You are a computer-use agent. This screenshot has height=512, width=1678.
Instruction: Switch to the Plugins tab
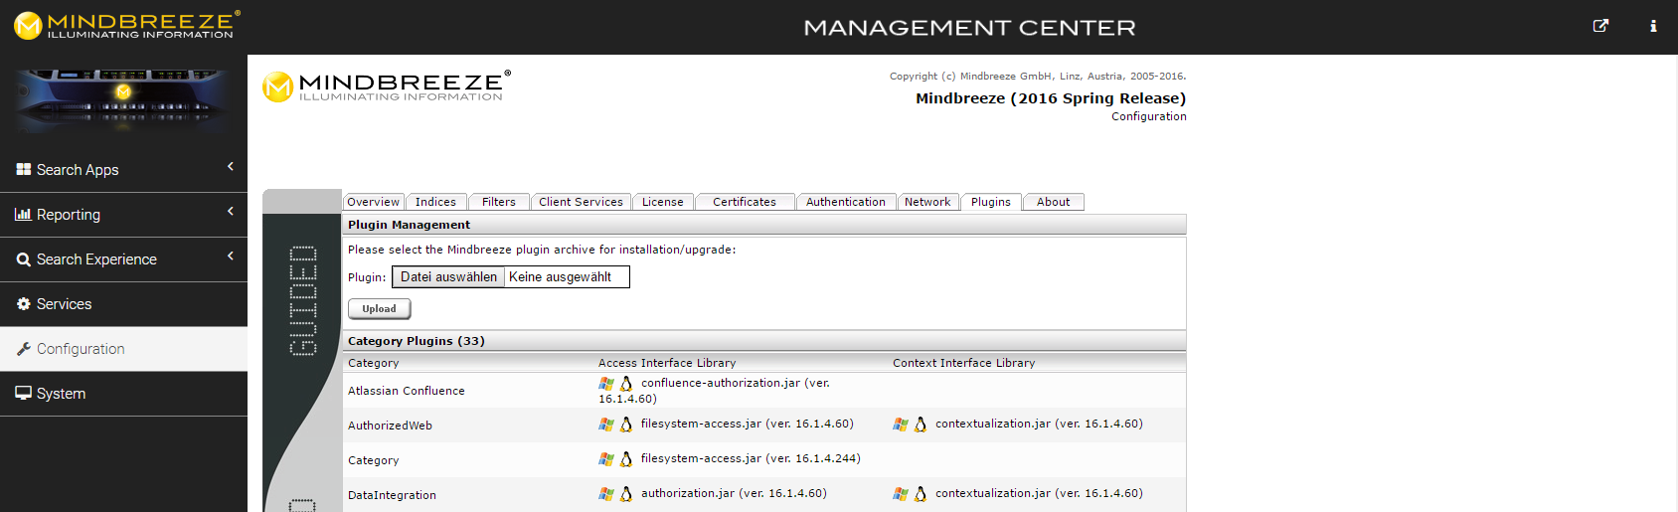pyautogui.click(x=991, y=202)
